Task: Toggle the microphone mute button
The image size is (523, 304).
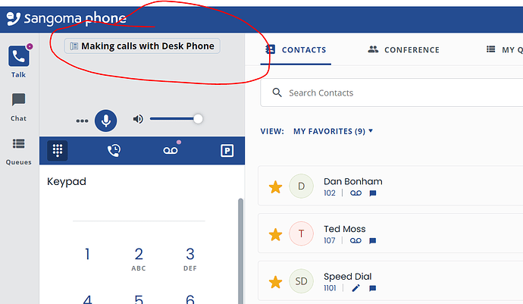Action: pos(106,120)
